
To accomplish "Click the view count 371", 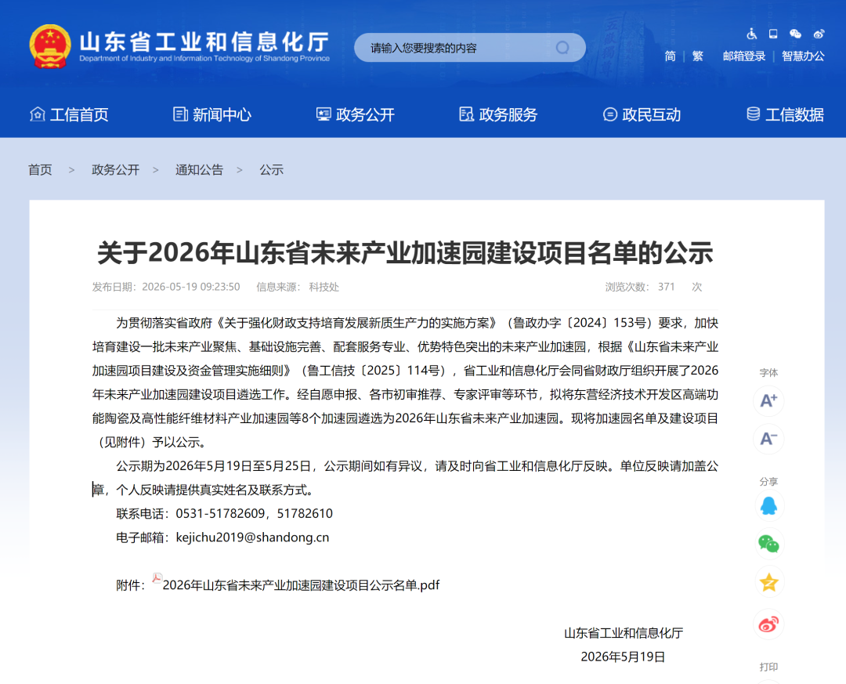I will (667, 287).
